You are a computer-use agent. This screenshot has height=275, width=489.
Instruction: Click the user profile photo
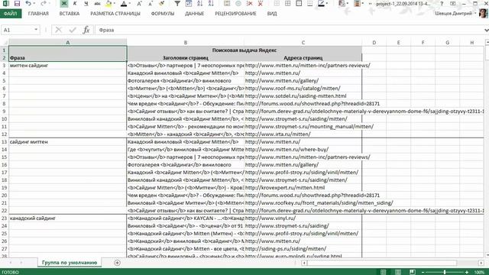click(x=483, y=14)
